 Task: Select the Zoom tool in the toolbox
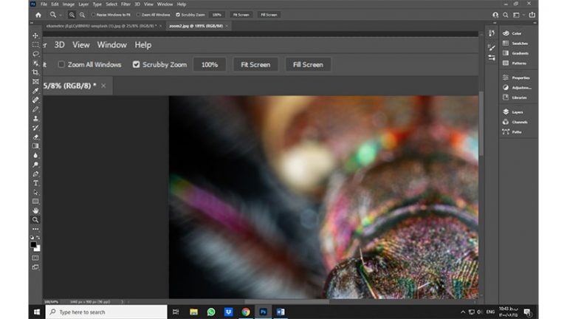[x=35, y=219]
